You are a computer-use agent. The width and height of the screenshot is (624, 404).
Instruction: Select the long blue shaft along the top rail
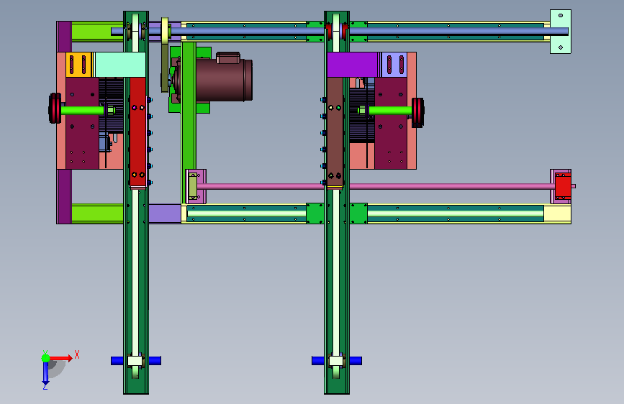click(340, 31)
